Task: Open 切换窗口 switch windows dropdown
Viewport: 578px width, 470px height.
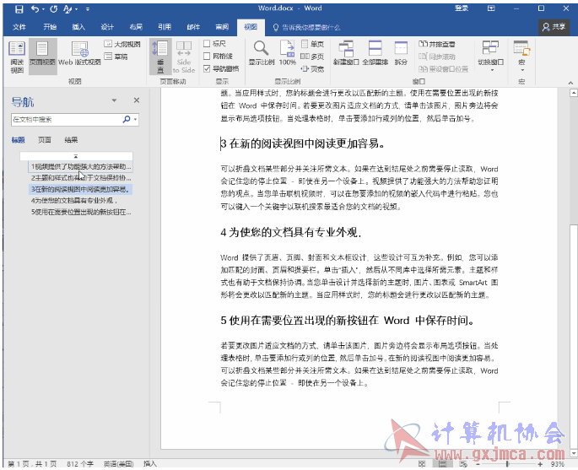Action: tap(490, 56)
